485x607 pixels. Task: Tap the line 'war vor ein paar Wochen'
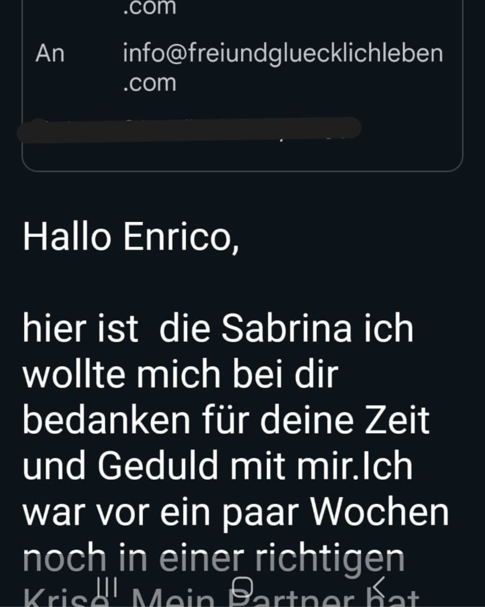tap(236, 513)
